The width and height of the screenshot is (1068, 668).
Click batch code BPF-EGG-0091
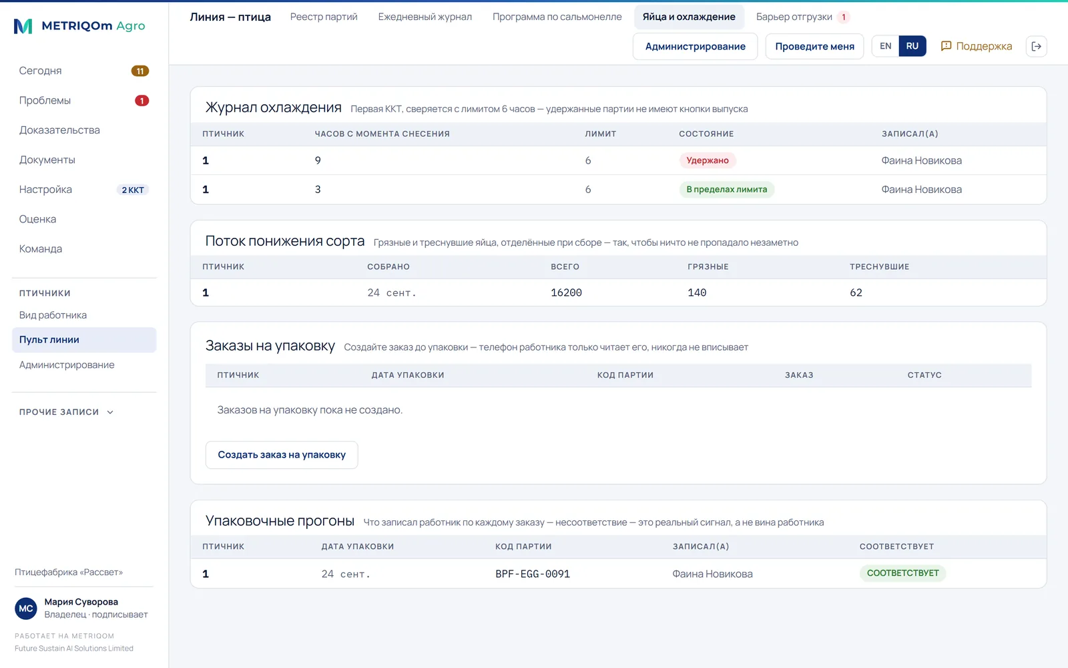tap(533, 574)
